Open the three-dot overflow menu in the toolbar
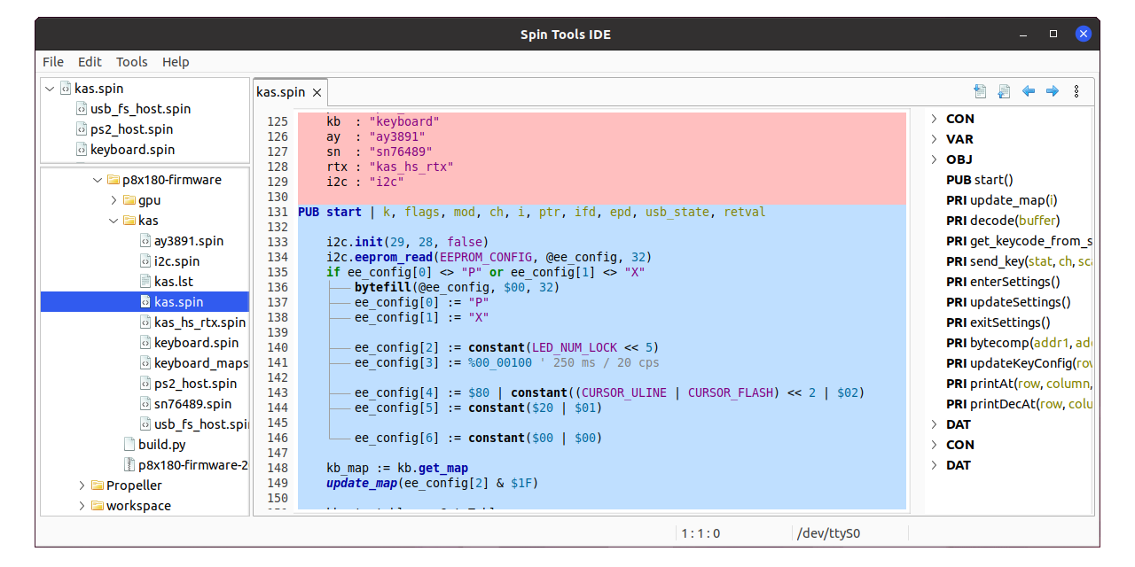Image resolution: width=1135 pixels, height=567 pixels. (1076, 90)
